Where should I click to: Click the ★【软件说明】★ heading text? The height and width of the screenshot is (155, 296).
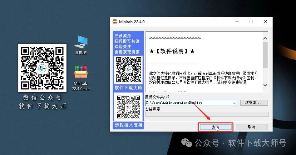coord(172,51)
